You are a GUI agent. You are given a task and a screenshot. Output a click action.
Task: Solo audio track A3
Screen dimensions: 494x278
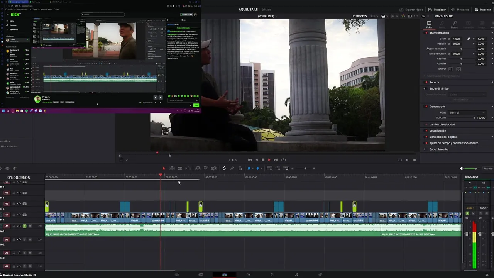coord(25,253)
